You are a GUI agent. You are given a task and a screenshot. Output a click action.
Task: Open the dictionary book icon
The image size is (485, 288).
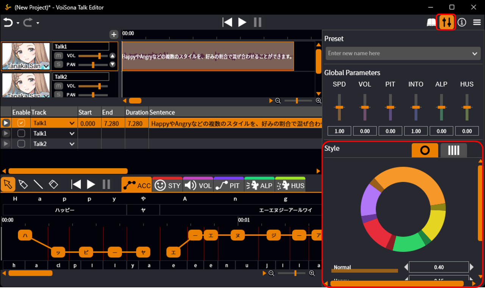(431, 22)
